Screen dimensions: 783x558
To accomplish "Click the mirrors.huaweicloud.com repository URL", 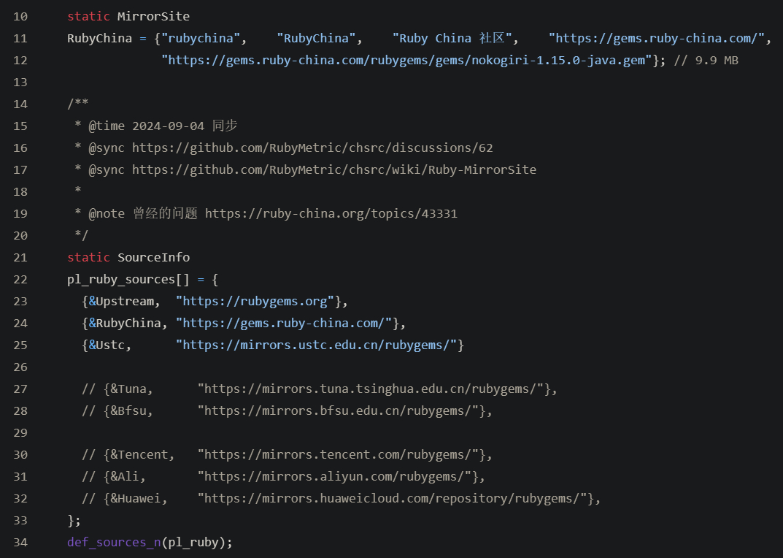I will pos(392,499).
